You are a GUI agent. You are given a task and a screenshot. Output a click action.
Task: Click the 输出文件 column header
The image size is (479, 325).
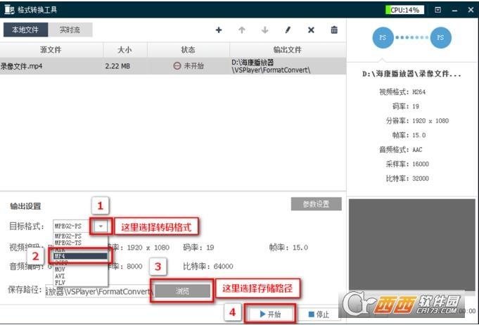288,49
